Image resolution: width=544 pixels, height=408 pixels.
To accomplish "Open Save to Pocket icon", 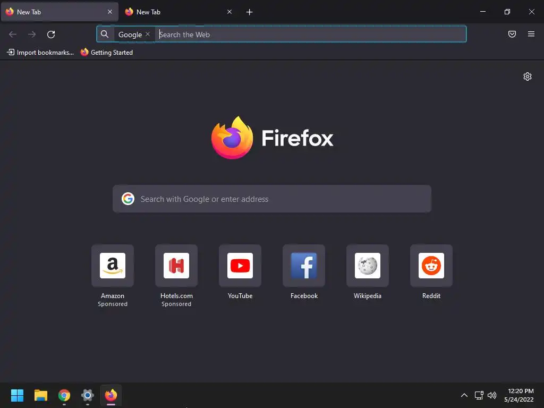I will [512, 34].
